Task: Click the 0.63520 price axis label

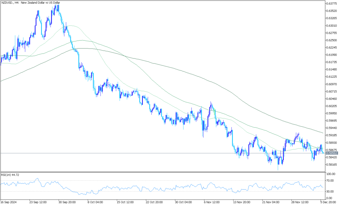Action: (x=332, y=11)
